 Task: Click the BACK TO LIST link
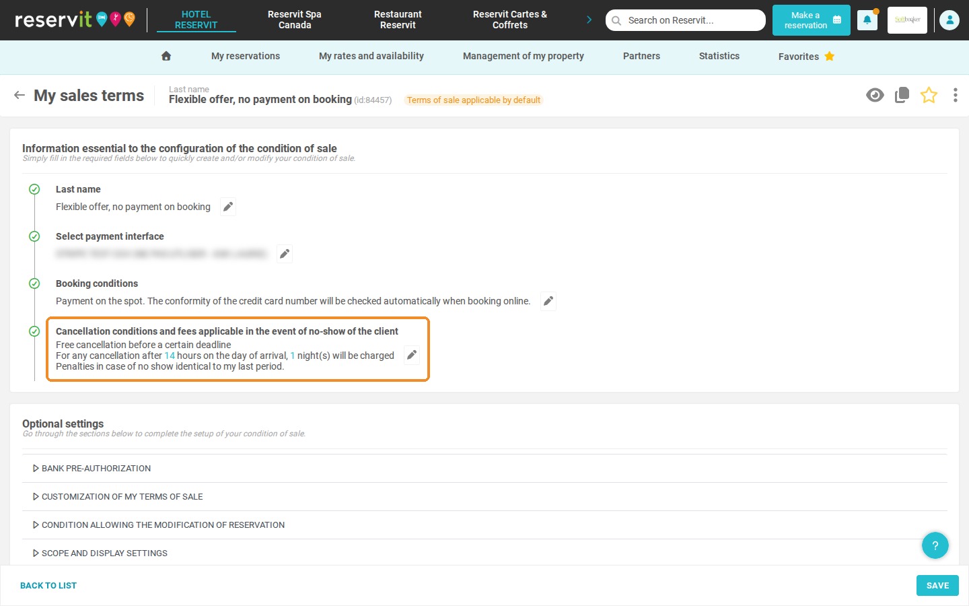pos(48,585)
